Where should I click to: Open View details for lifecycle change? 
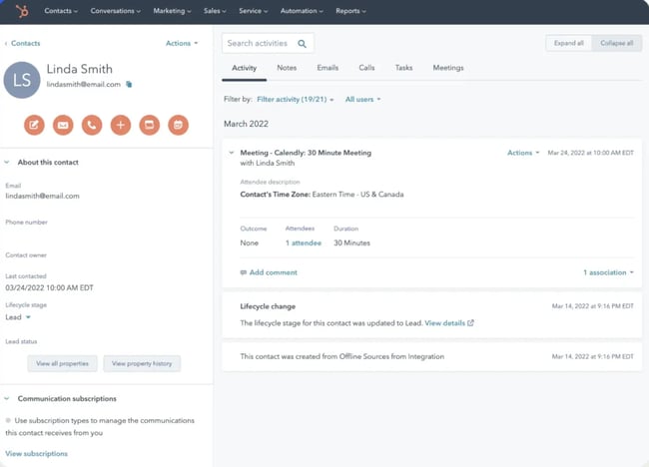pos(445,323)
